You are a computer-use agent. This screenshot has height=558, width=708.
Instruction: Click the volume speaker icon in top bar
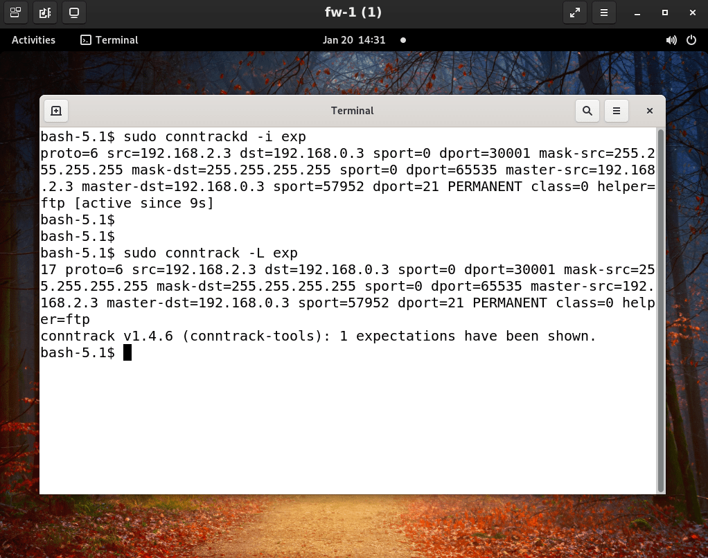click(671, 40)
